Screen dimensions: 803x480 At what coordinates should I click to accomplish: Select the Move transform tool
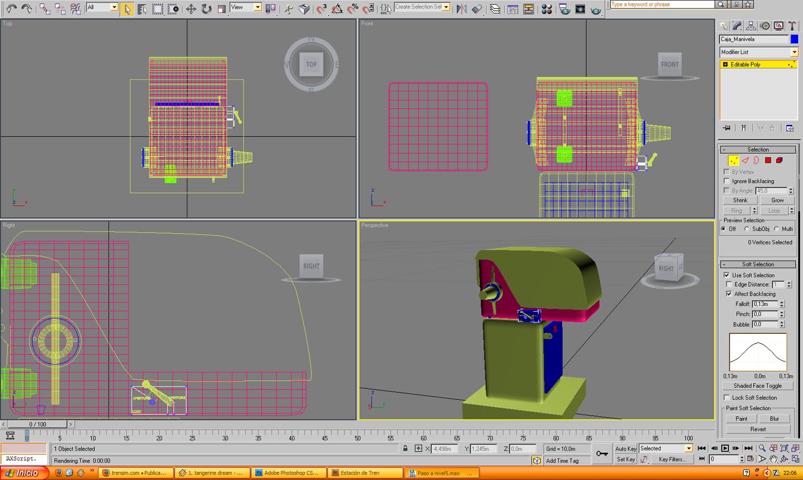[x=191, y=9]
